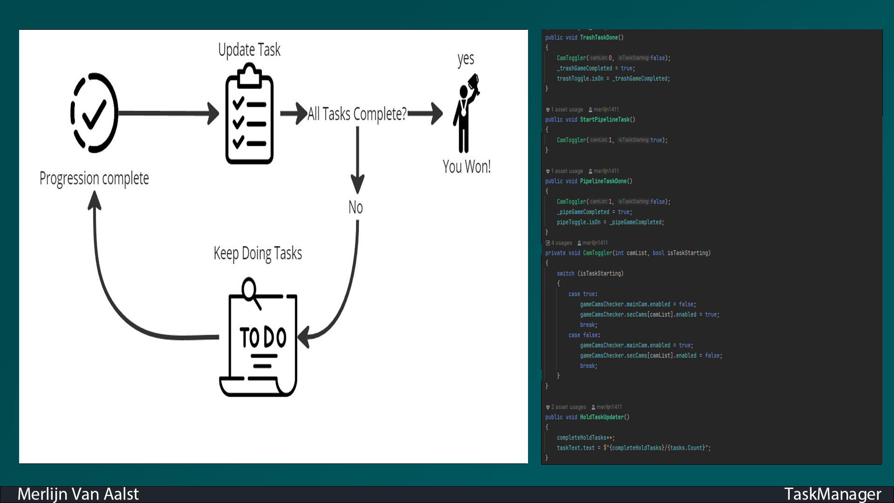Click the '4 usages' code lens hint

tap(561, 243)
